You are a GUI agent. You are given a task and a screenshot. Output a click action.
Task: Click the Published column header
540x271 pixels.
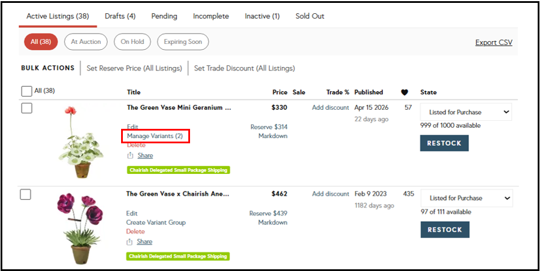click(368, 92)
